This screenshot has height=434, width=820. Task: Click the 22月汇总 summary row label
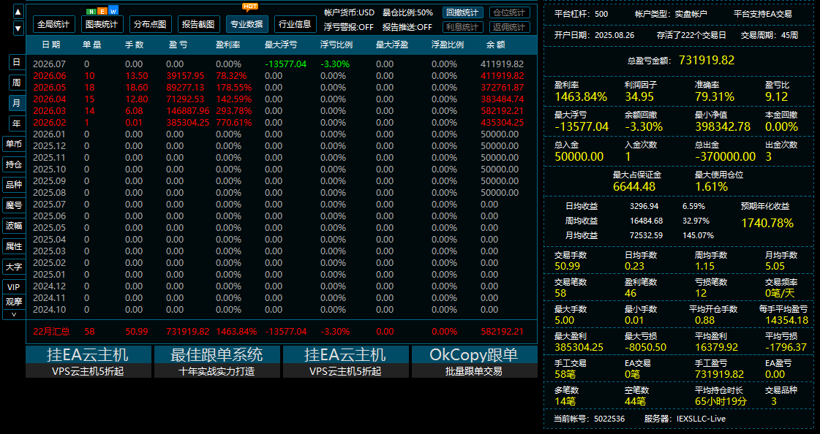(51, 332)
